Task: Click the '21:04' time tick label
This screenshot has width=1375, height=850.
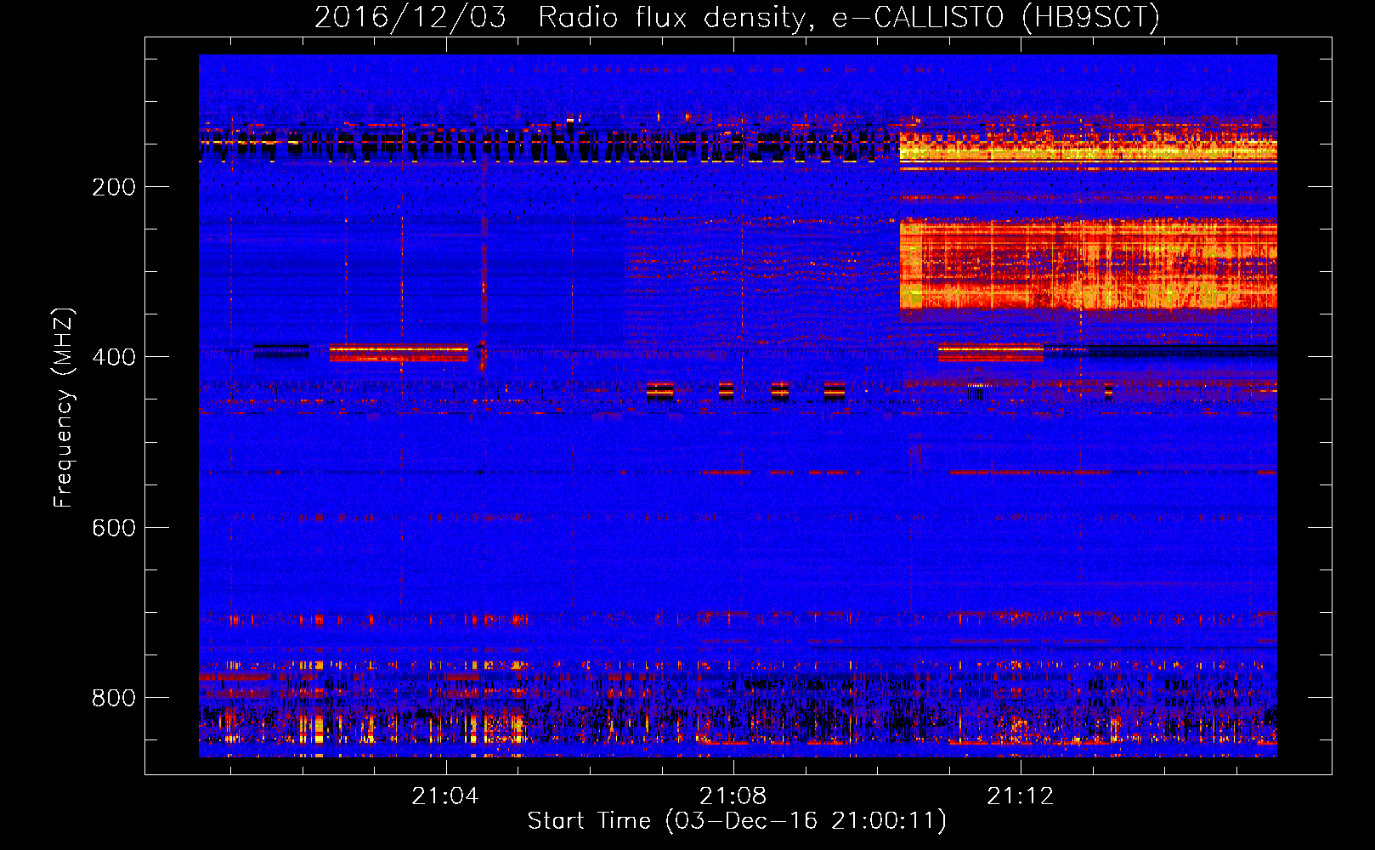Action: (445, 796)
